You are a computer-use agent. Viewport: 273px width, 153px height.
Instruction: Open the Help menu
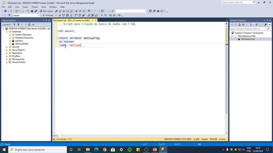click(x=62, y=7)
